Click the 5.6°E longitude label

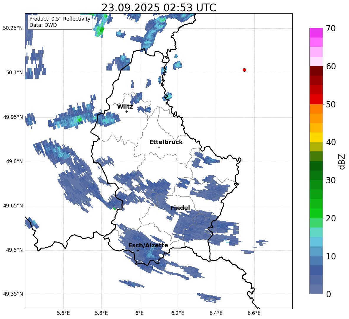[63, 313]
